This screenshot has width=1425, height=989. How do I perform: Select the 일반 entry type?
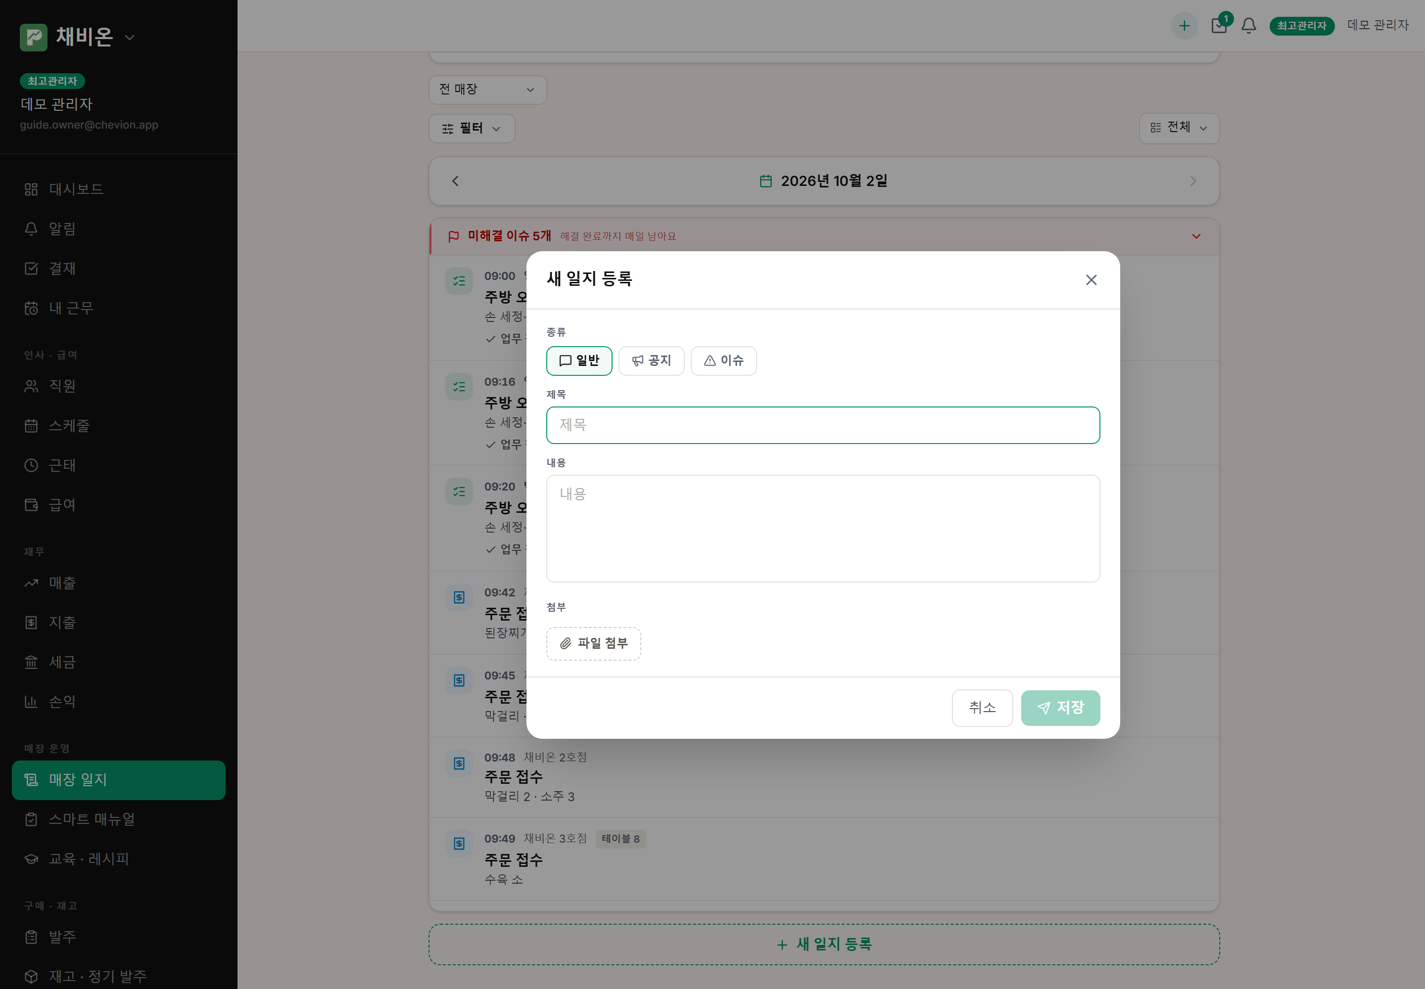(578, 360)
